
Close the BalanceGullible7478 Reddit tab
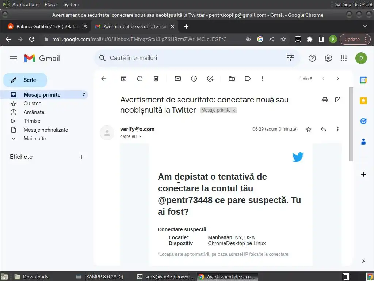click(x=85, y=26)
